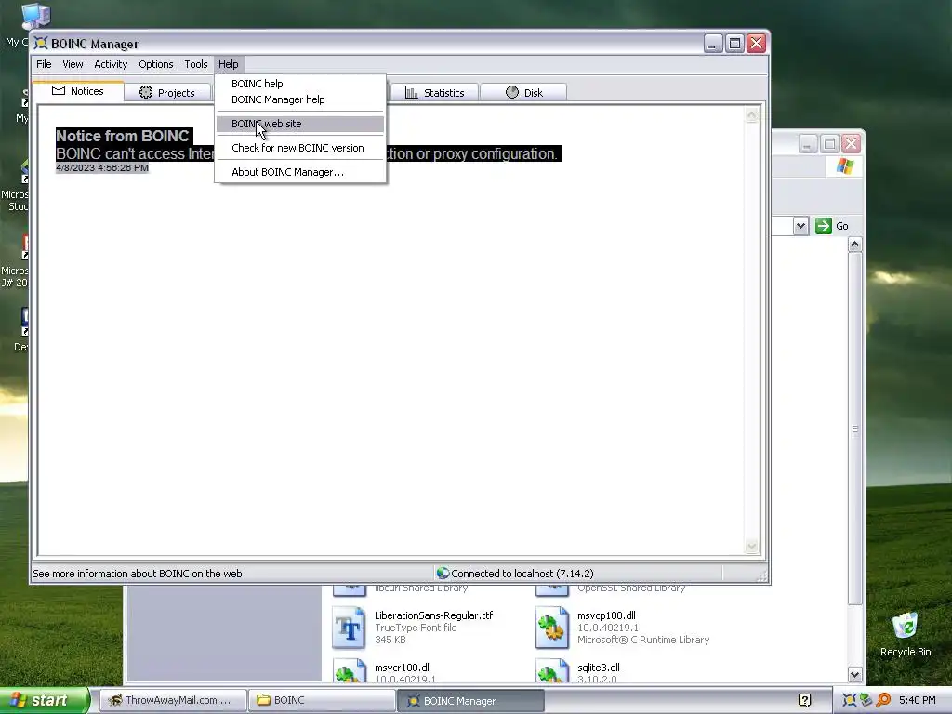This screenshot has height=714, width=952.
Task: Click Connected to localhost (7.14.2) status text
Action: tap(522, 574)
